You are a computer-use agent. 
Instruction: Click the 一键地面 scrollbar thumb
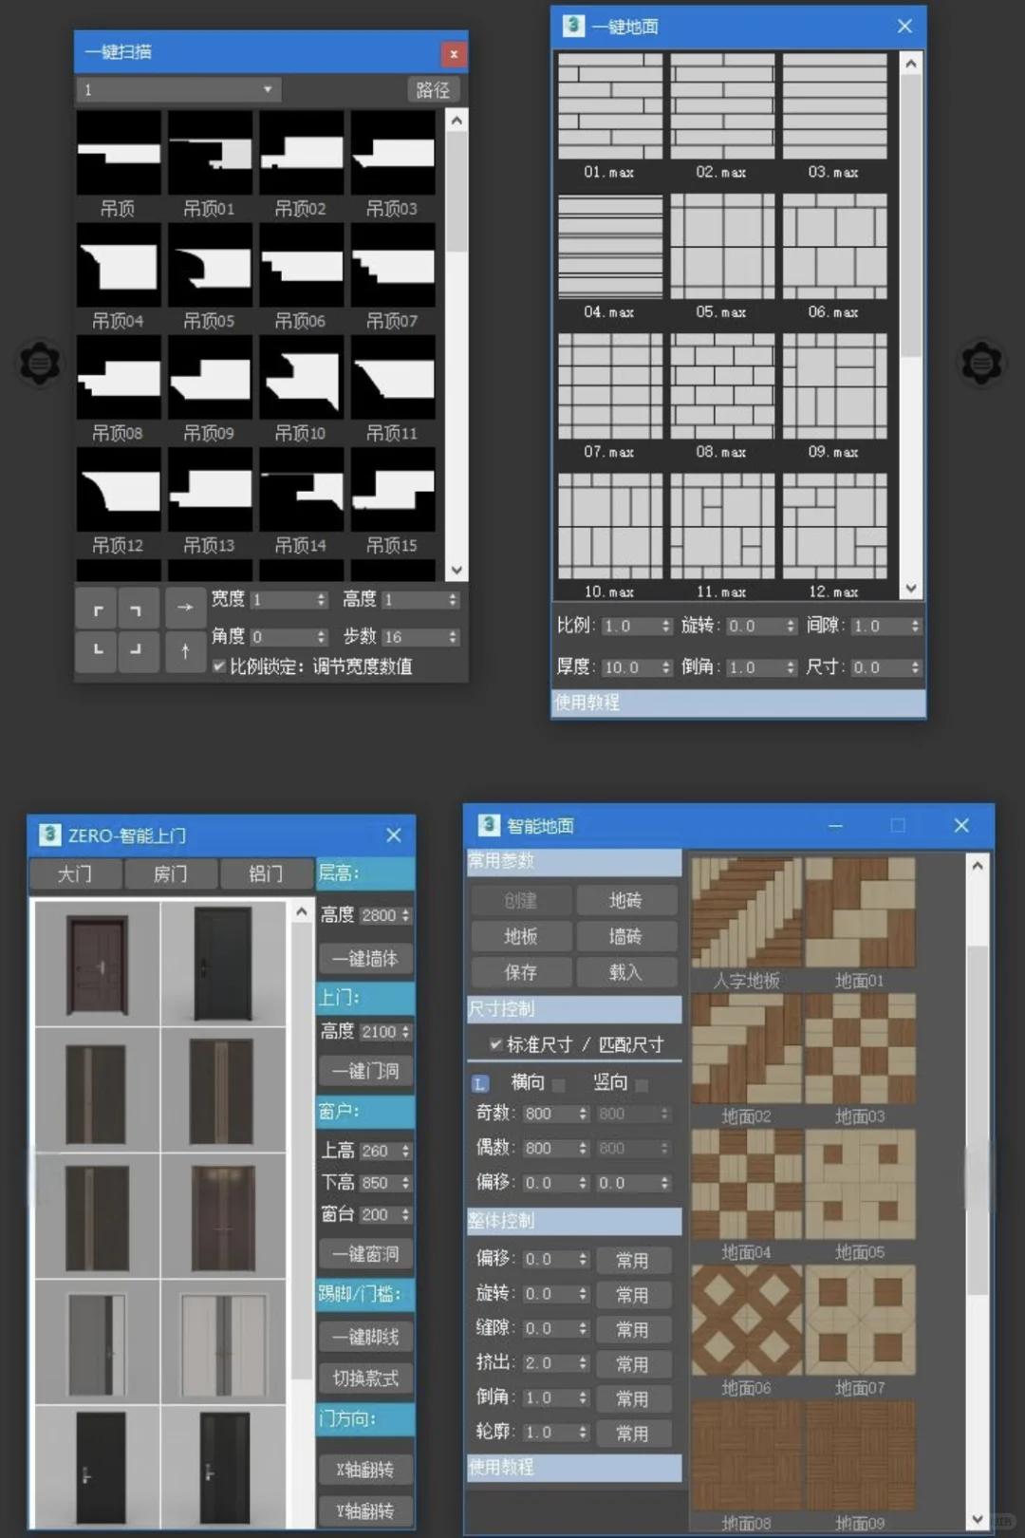tap(910, 216)
